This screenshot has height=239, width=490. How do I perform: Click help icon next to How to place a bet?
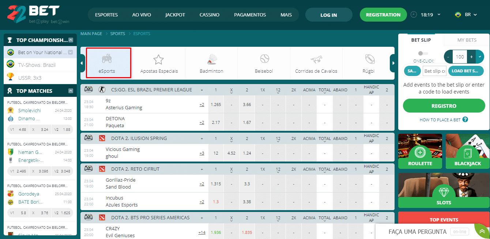465,119
